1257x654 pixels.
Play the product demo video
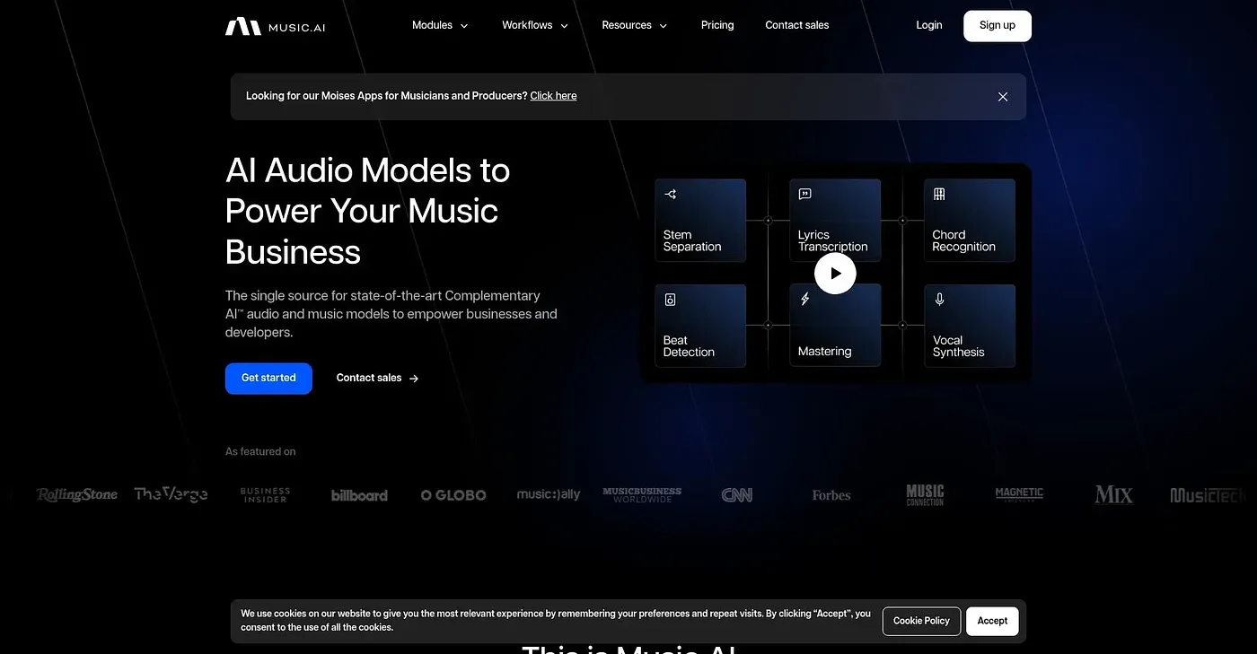click(835, 273)
